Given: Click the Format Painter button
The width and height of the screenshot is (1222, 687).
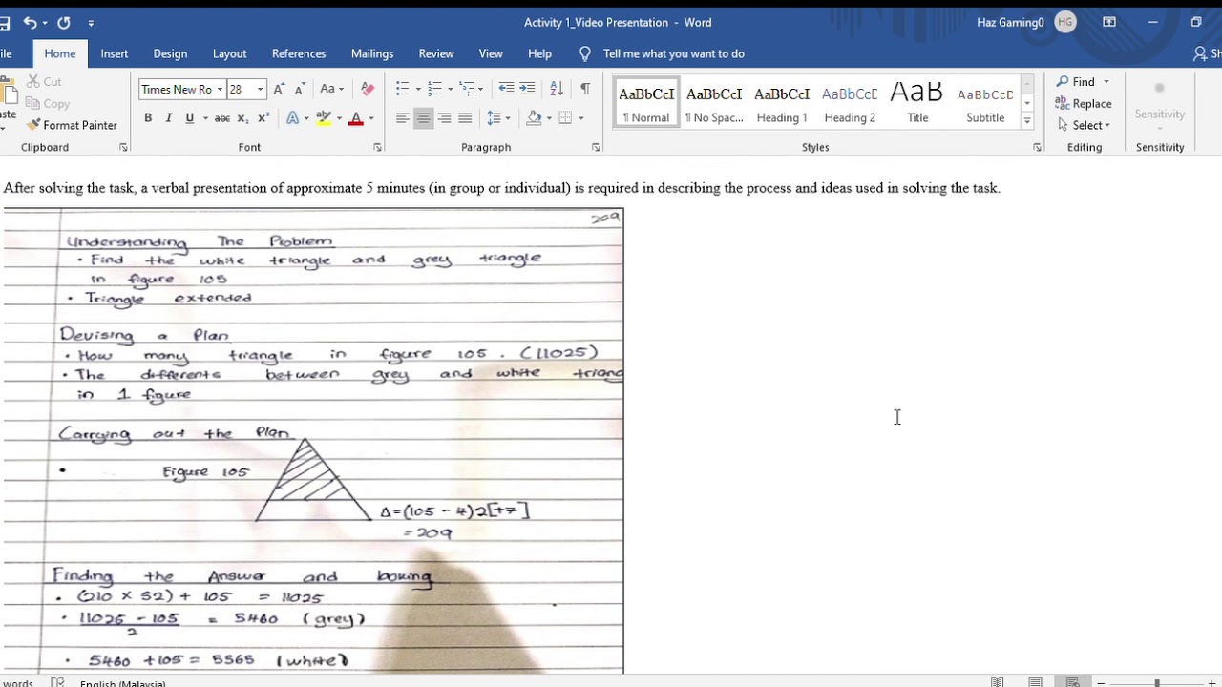Looking at the screenshot, I should click(x=72, y=125).
